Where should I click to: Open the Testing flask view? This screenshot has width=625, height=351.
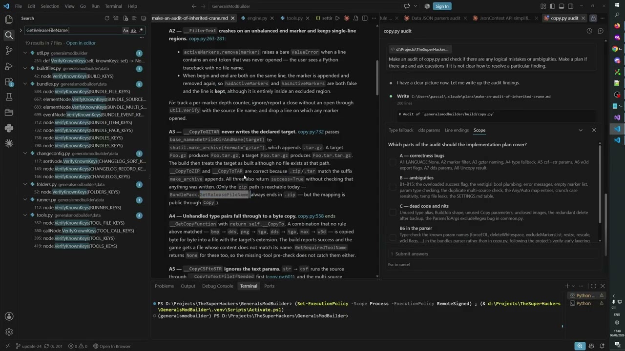(9, 97)
